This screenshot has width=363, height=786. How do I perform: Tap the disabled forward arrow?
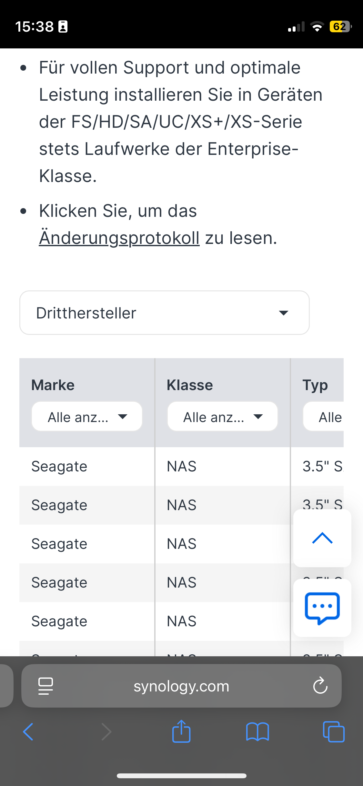point(106,732)
